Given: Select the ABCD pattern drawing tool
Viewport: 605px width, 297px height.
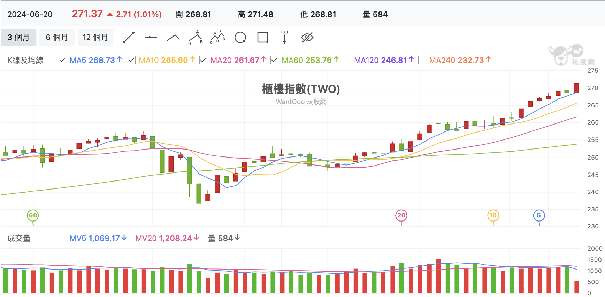Looking at the screenshot, I should (x=218, y=37).
